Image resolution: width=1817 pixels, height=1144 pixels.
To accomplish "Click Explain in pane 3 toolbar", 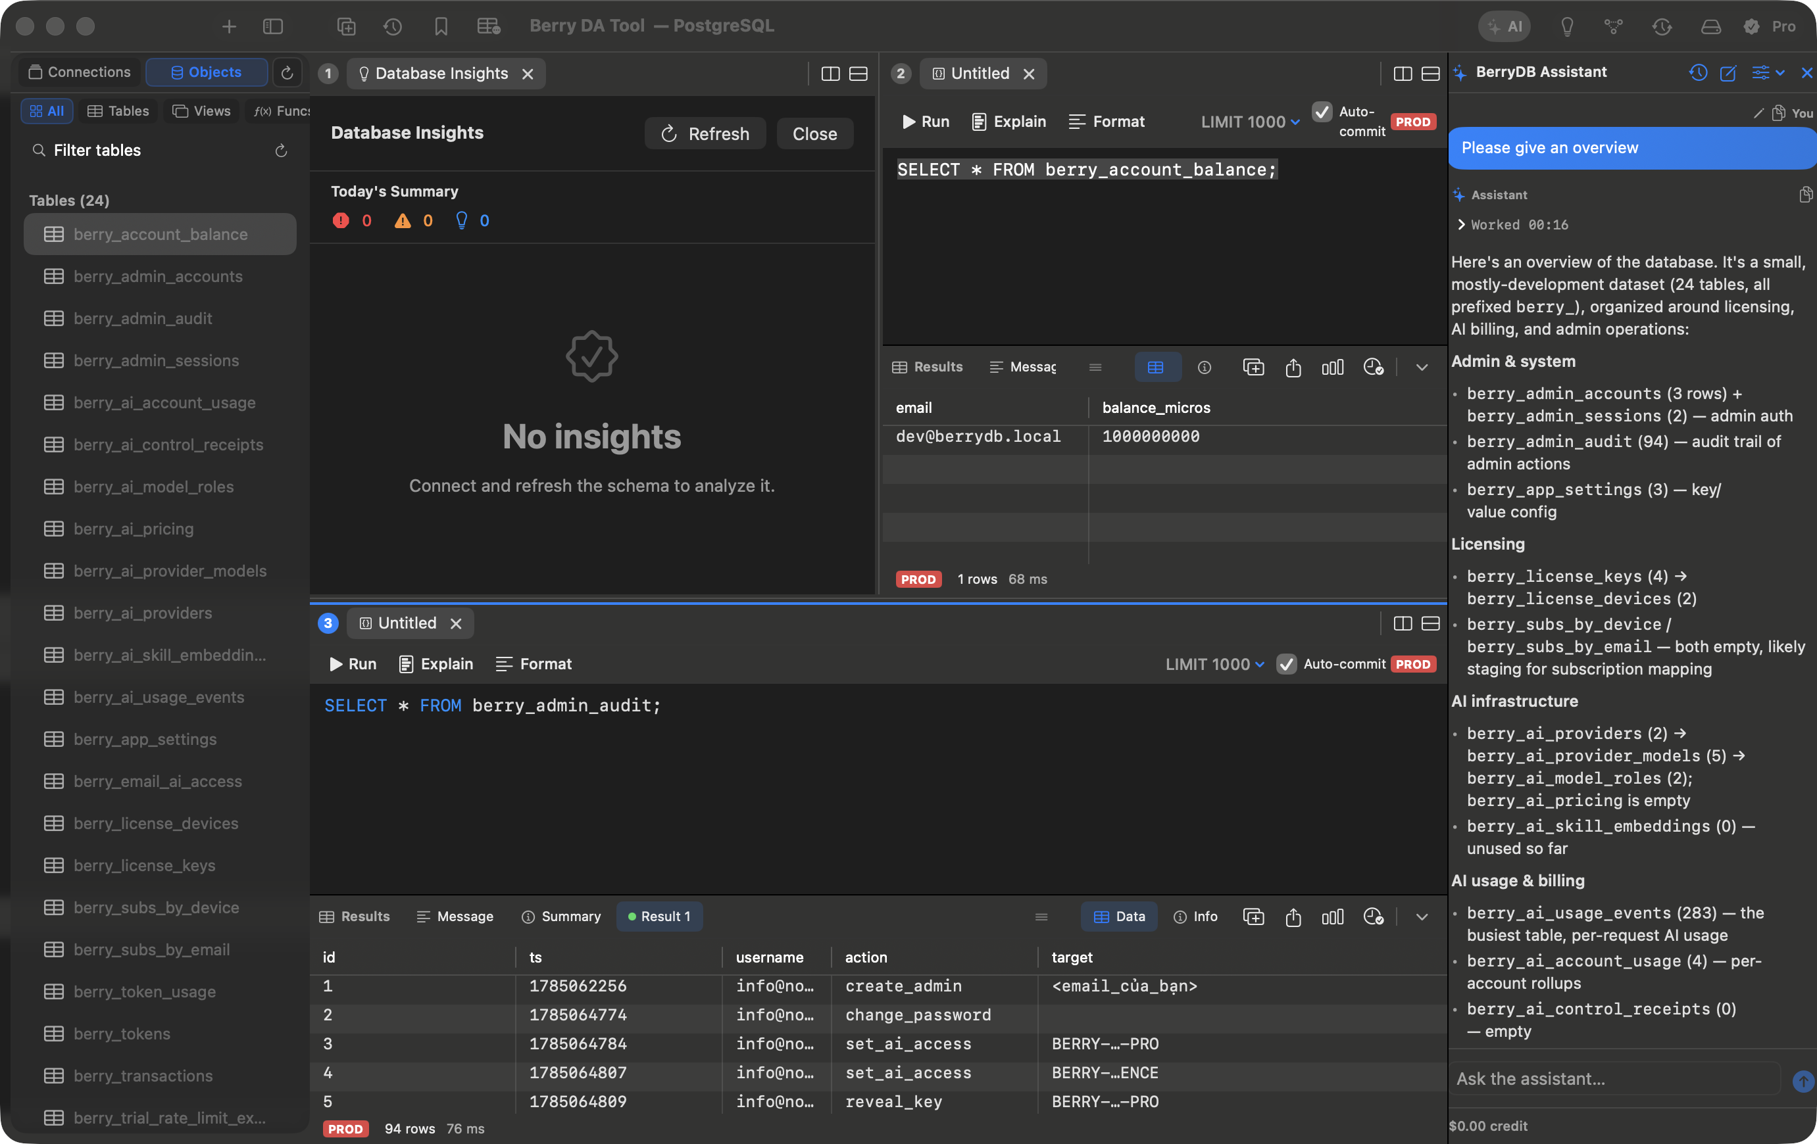I will tap(436, 663).
